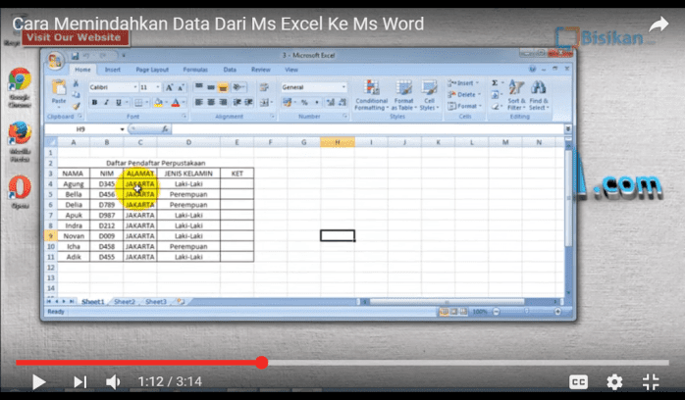Open the Data ribbon tab

point(230,70)
